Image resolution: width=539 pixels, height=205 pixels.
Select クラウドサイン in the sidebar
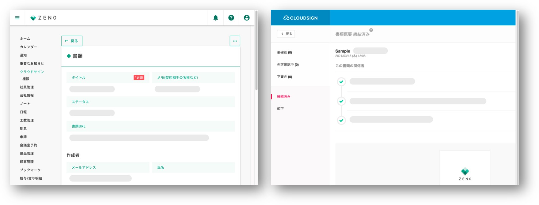pyautogui.click(x=32, y=72)
